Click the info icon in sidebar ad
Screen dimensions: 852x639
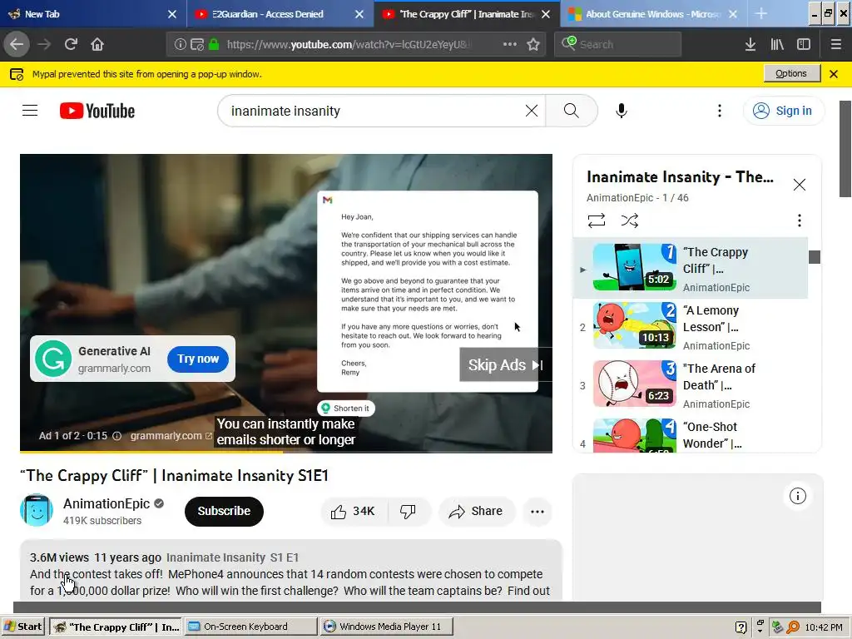click(x=797, y=496)
